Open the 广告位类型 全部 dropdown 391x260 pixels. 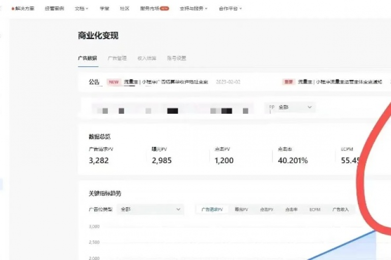coord(150,210)
